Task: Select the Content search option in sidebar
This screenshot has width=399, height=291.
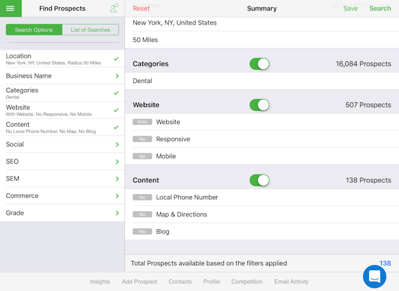Action: coord(63,127)
